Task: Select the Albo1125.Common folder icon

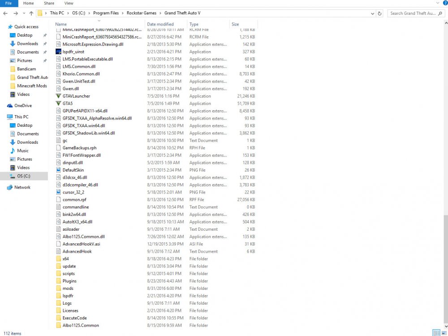Action: (x=58, y=325)
